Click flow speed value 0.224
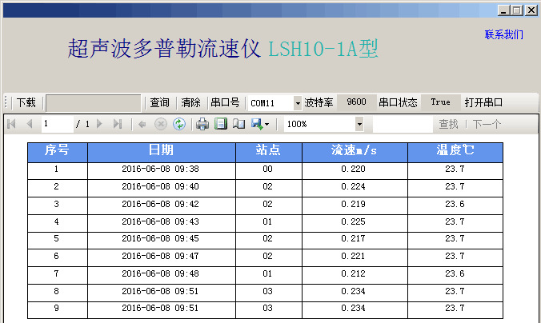This screenshot has width=541, height=323. 353,187
